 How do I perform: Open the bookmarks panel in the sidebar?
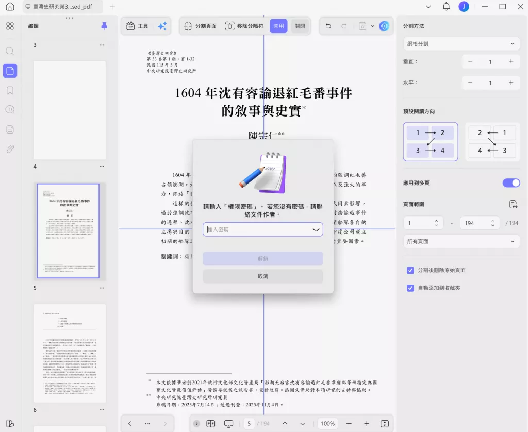(10, 90)
